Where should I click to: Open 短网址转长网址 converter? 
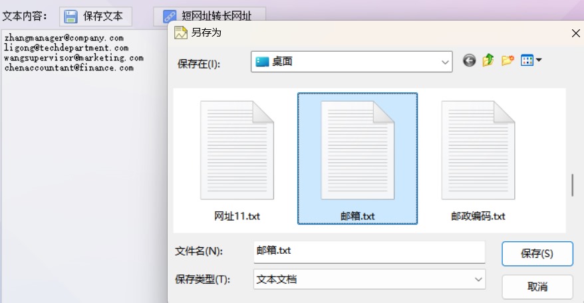pos(210,15)
